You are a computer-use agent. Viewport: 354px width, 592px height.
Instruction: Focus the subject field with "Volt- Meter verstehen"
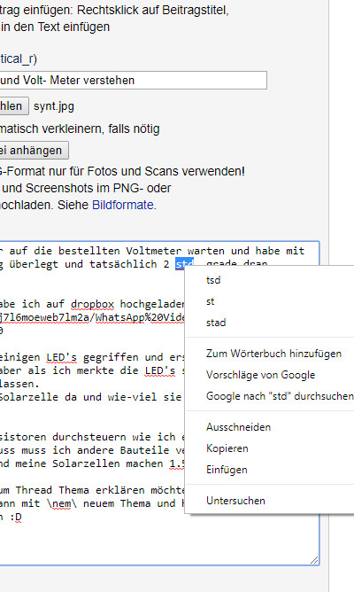coord(134,80)
